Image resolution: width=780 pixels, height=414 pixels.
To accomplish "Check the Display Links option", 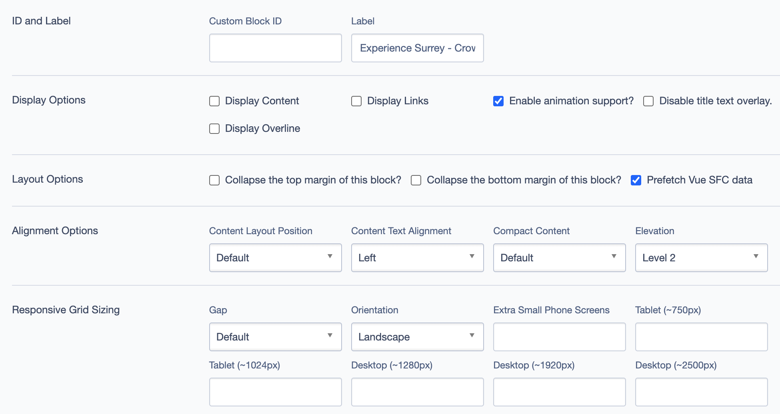I will coord(356,101).
